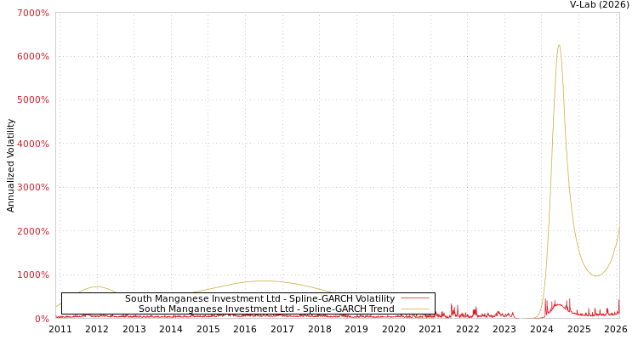Click the 2024 x-axis label
Screen dimensions: 638x340
click(542, 329)
